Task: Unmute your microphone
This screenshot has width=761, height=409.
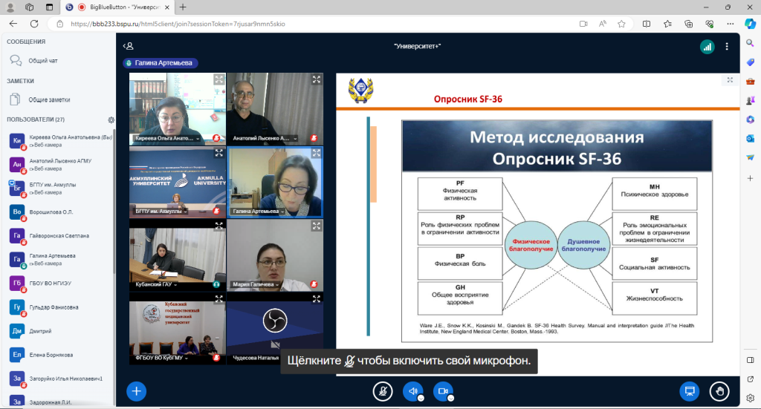Action: pos(383,390)
